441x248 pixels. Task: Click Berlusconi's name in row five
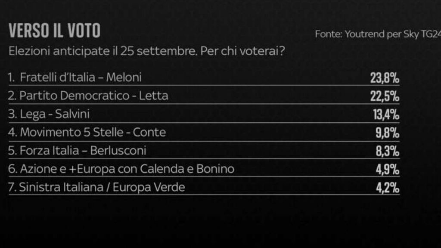[x=119, y=151]
